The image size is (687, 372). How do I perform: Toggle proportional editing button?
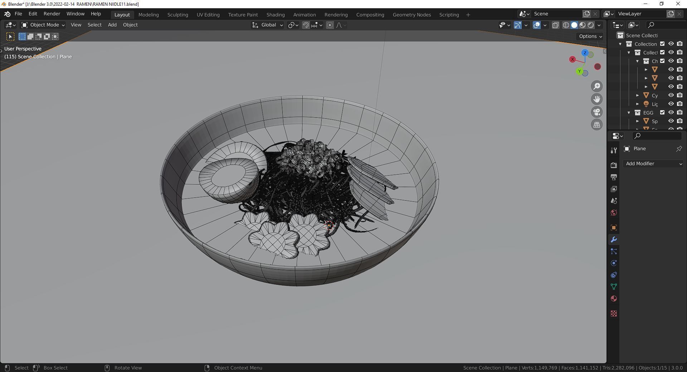[x=330, y=25]
